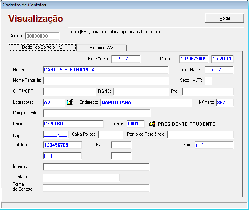249x210 pixels.
Task: Click the Internet address field
Action: coord(96,167)
